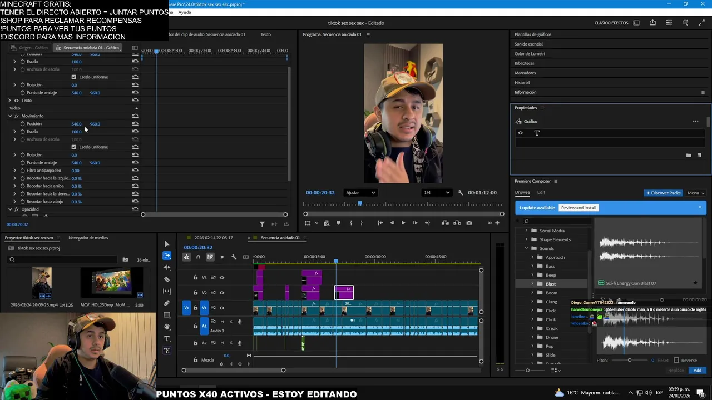Open the CLASICO EFECTOS workspace
712x400 pixels.
pos(611,23)
